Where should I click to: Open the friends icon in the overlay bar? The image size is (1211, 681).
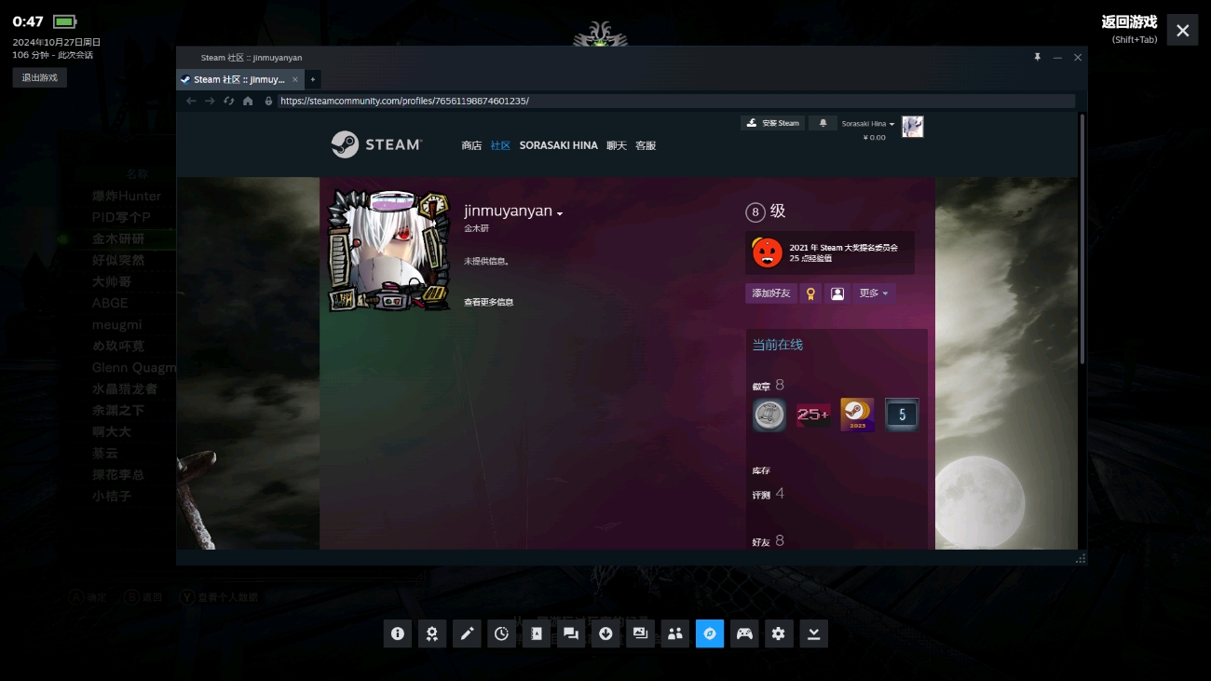pyautogui.click(x=674, y=633)
